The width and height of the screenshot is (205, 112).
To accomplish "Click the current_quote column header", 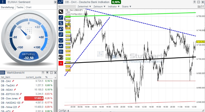I will click(x=33, y=77).
